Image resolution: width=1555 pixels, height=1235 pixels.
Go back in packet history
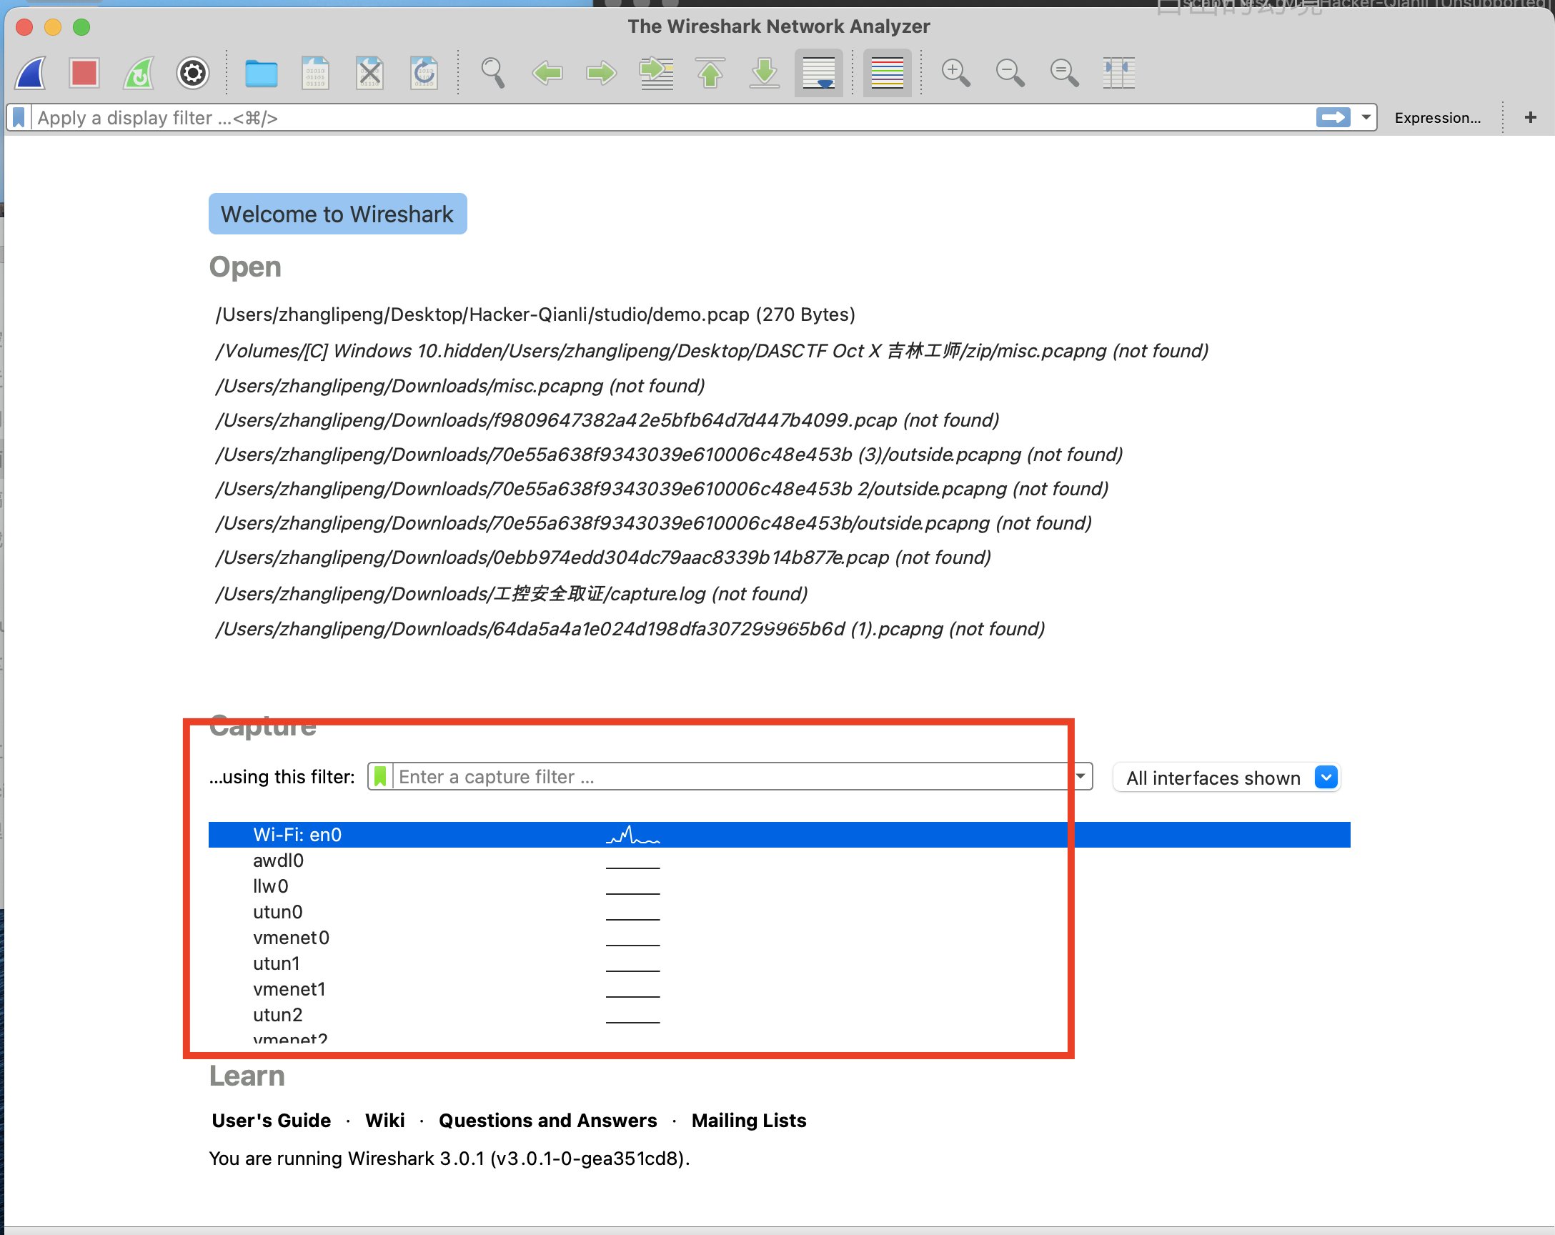pos(547,73)
